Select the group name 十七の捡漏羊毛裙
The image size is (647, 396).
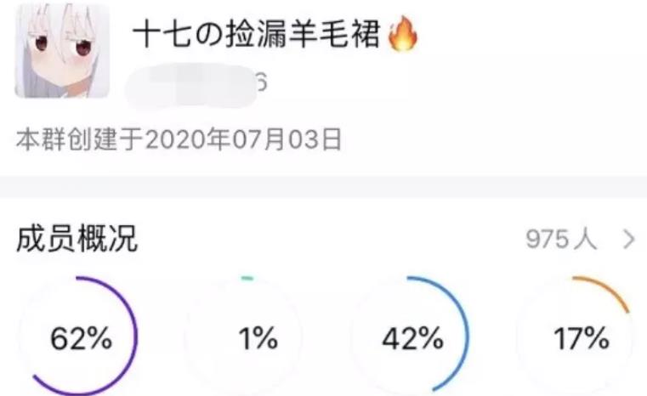click(256, 35)
